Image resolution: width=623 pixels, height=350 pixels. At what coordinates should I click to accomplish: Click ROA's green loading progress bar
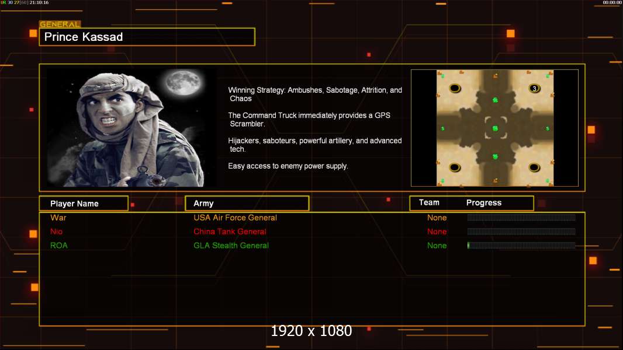[521, 246]
